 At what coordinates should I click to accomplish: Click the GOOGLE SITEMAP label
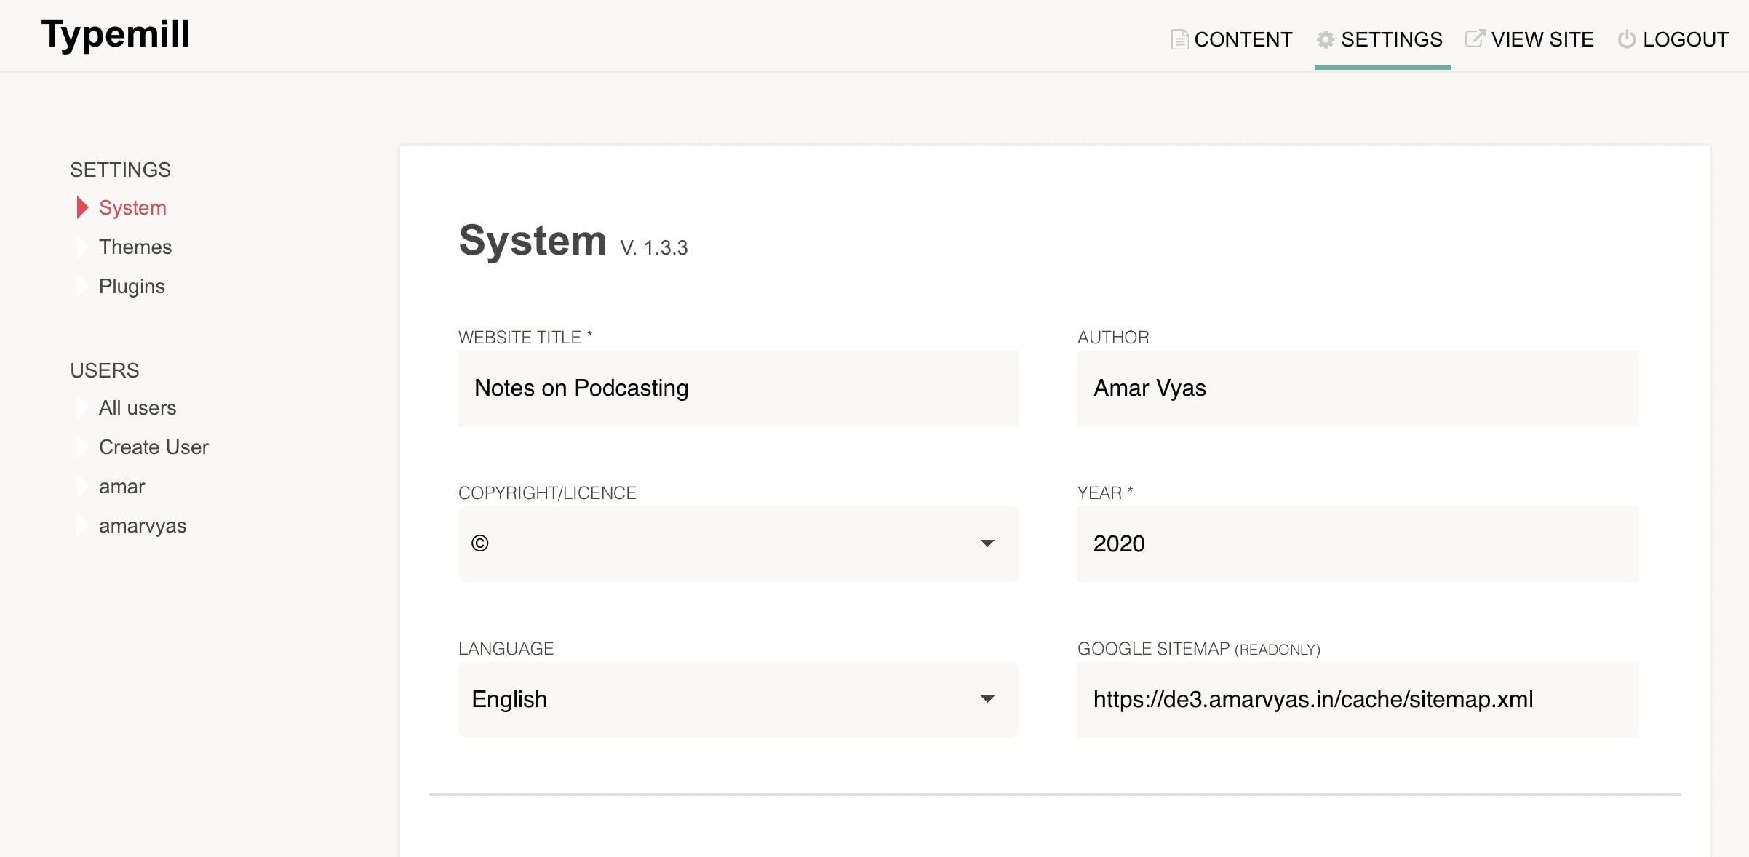tap(1198, 649)
